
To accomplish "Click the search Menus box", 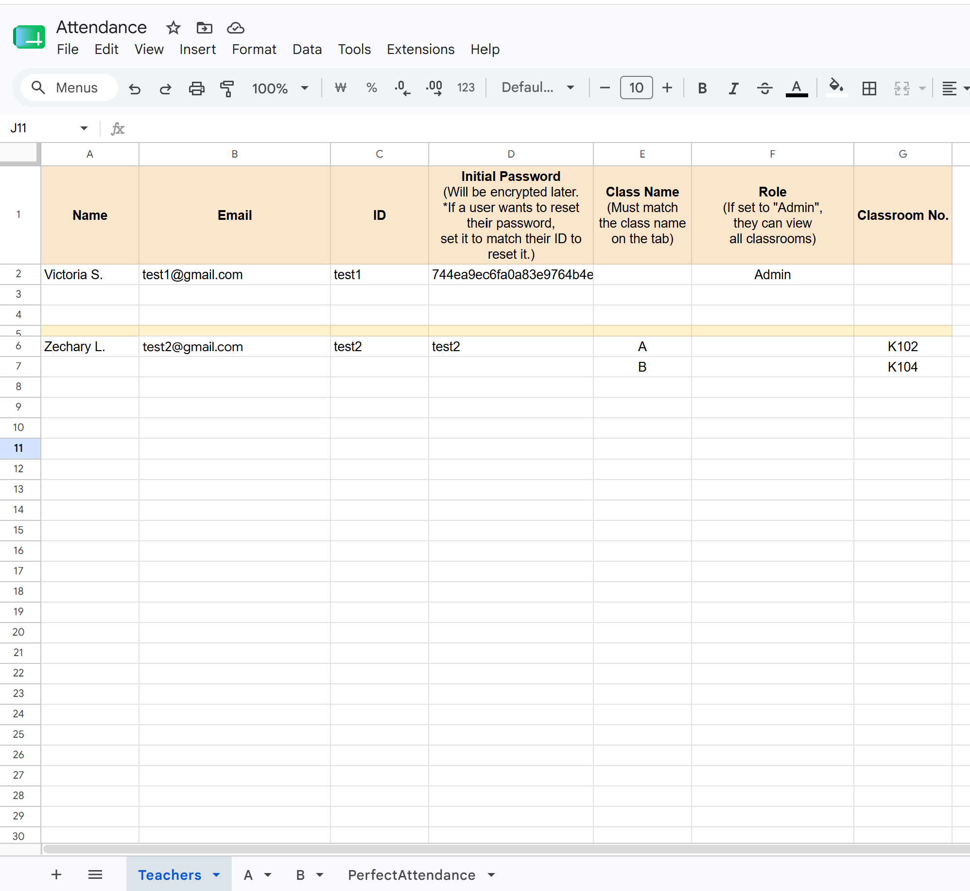I will coord(69,88).
